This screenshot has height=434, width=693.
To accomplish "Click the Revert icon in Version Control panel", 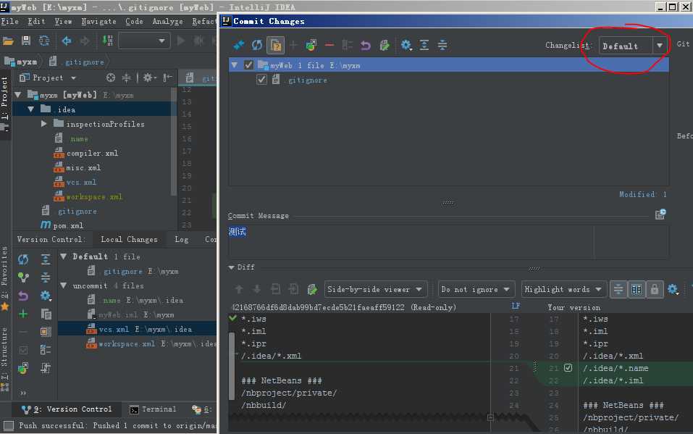I will [x=23, y=296].
